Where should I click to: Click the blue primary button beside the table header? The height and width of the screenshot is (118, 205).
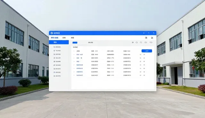coord(147,51)
